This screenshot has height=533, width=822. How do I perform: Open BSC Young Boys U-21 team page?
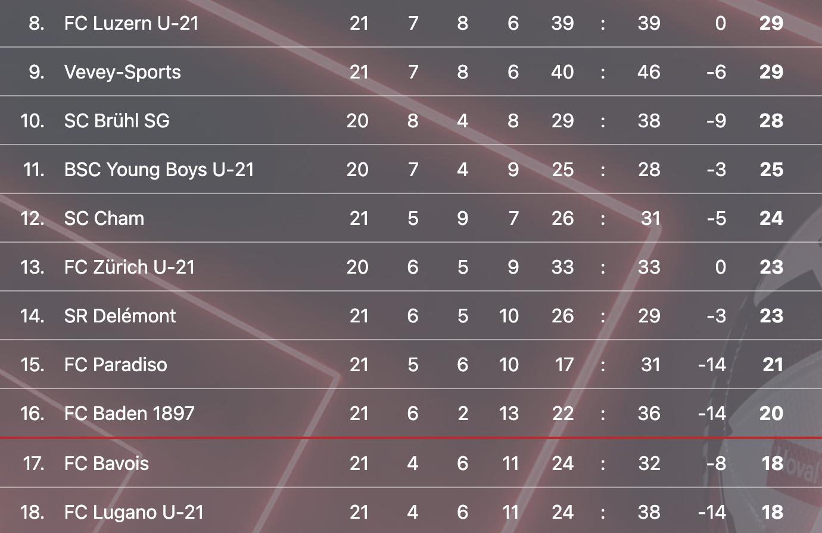159,170
